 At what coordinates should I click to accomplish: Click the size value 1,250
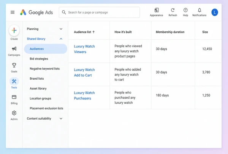[x=206, y=95]
